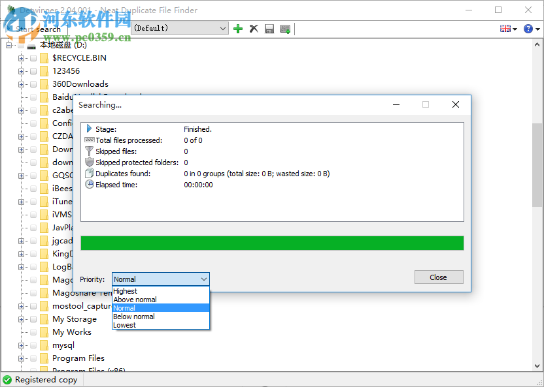Select the My Works folder name
The width and height of the screenshot is (544, 387).
tap(72, 332)
